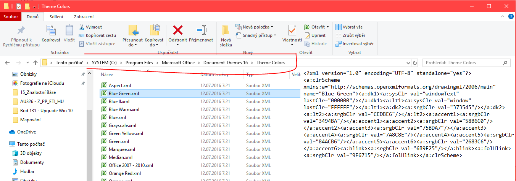Select OneDrive in the navigation pane
The width and height of the screenshot is (516, 181).
coord(26,132)
